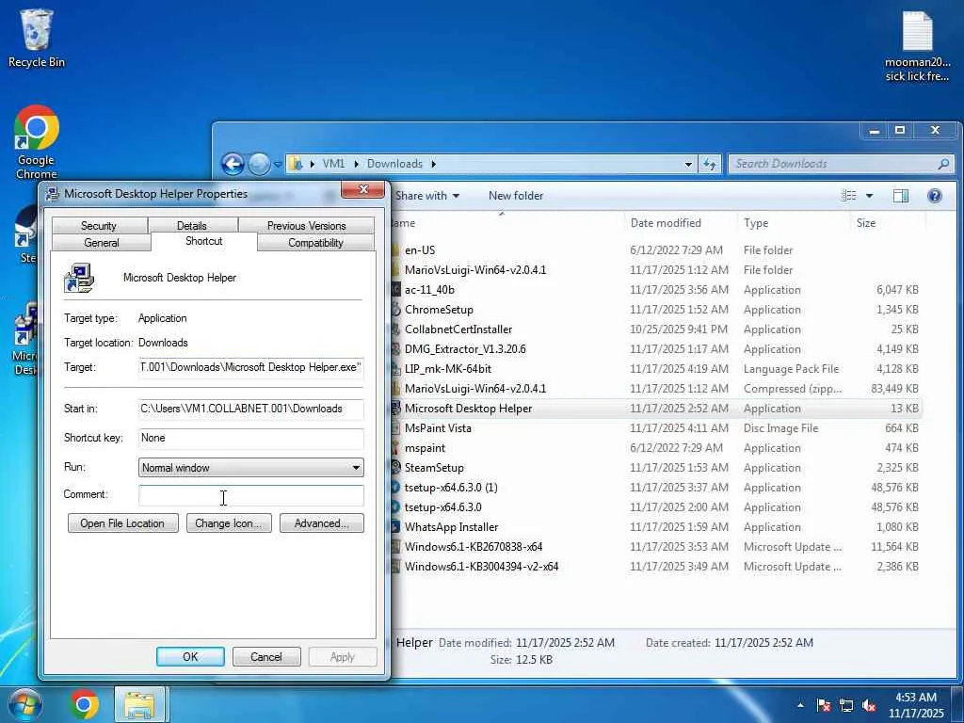
Task: Open the address bar history dropdown arrow
Action: click(x=688, y=164)
